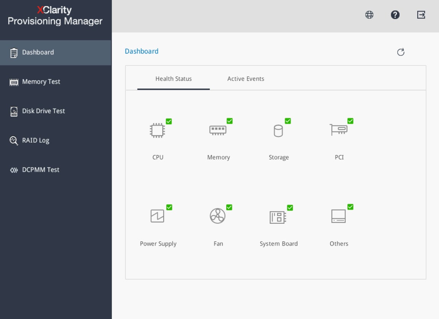The image size is (439, 319).
Task: Refresh the dashboard with reload icon
Action: 400,52
